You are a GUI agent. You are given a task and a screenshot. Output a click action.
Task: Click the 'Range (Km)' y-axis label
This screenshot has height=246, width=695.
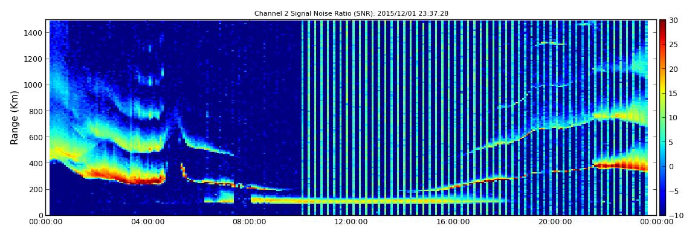pos(14,118)
